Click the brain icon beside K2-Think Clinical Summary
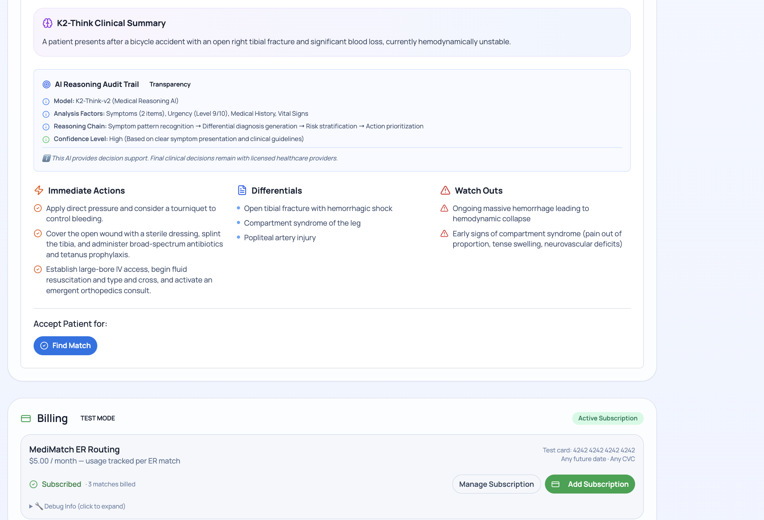This screenshot has width=764, height=520. 47,23
